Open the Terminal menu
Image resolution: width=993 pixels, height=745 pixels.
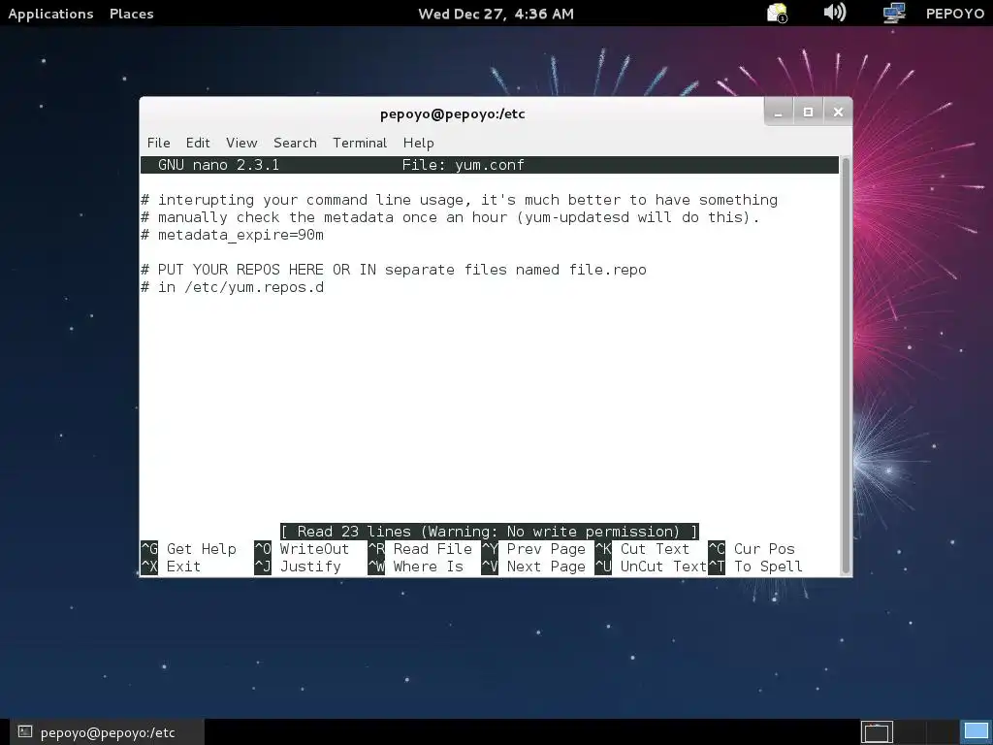coord(360,144)
